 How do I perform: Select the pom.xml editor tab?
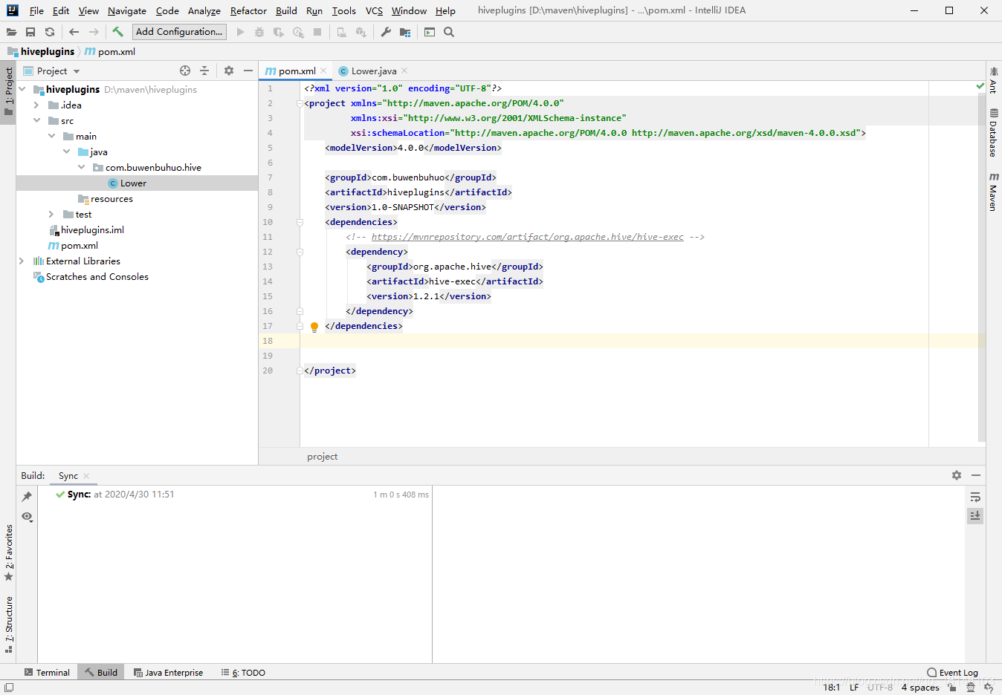297,71
